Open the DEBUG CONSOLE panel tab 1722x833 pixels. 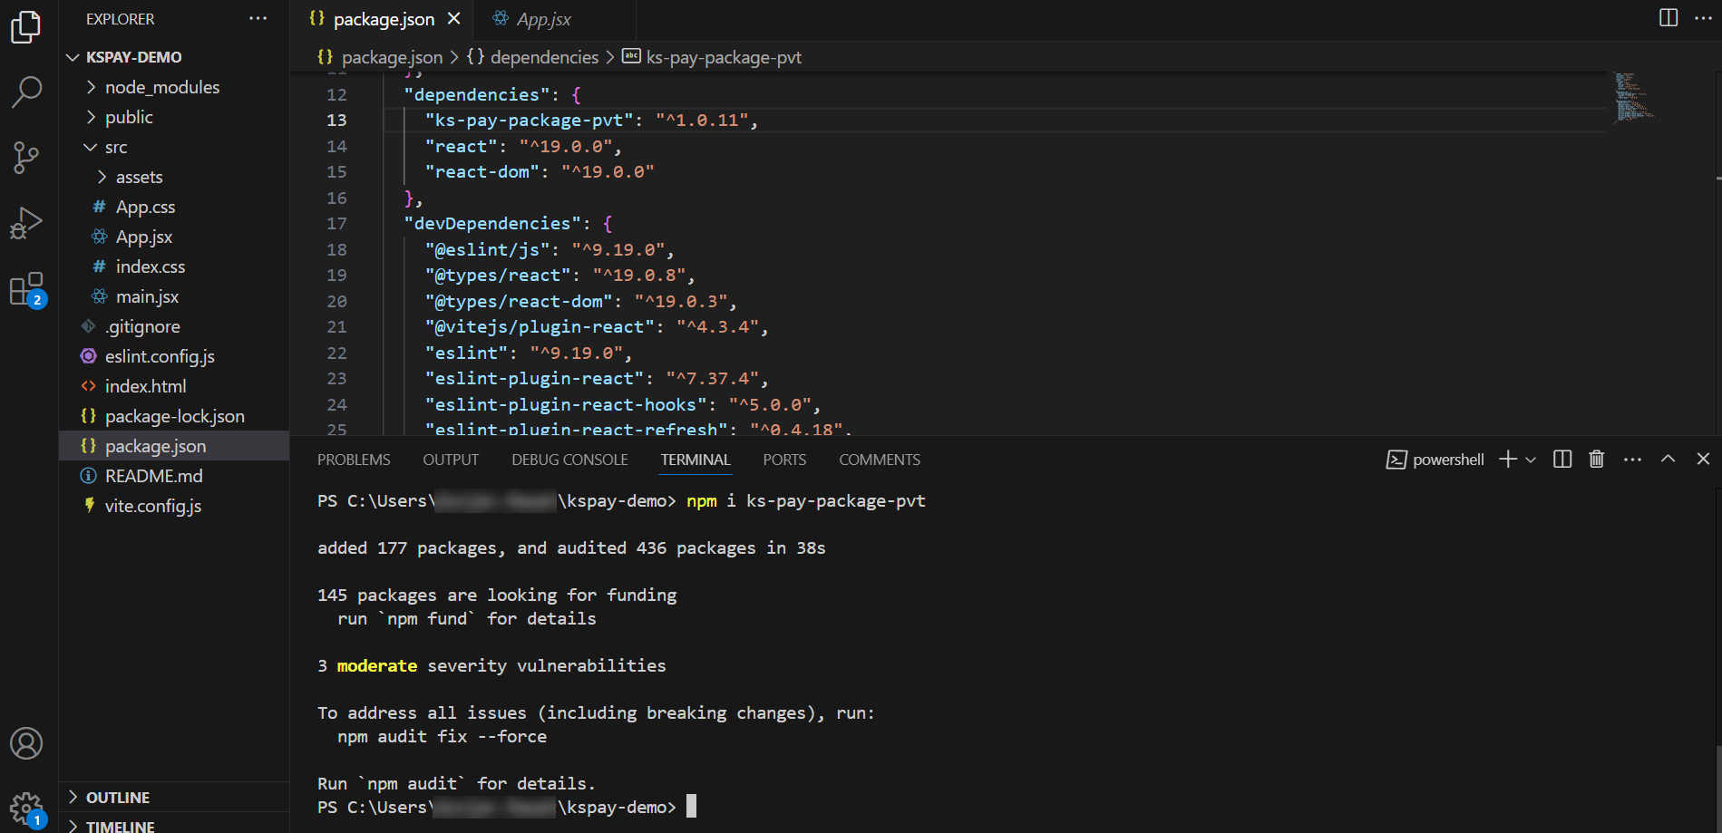569,460
